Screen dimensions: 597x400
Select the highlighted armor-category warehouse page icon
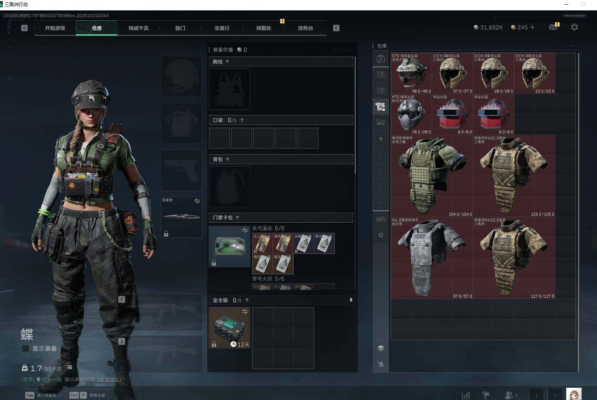pos(381,107)
